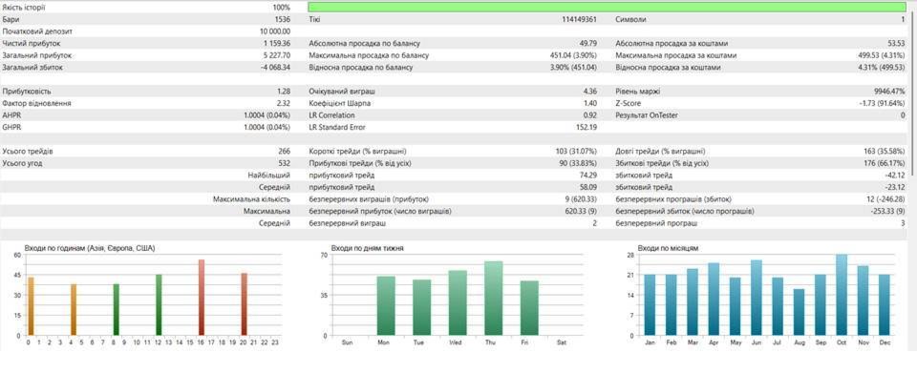Screen dimensions: 917x373
Task: Click the relative equity drawdown 4.31% (499.53)
Action: [x=883, y=67]
